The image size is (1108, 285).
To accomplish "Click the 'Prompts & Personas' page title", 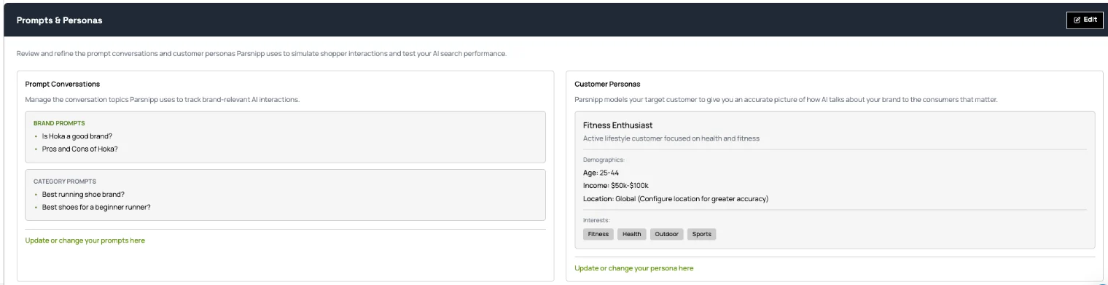I will 60,20.
